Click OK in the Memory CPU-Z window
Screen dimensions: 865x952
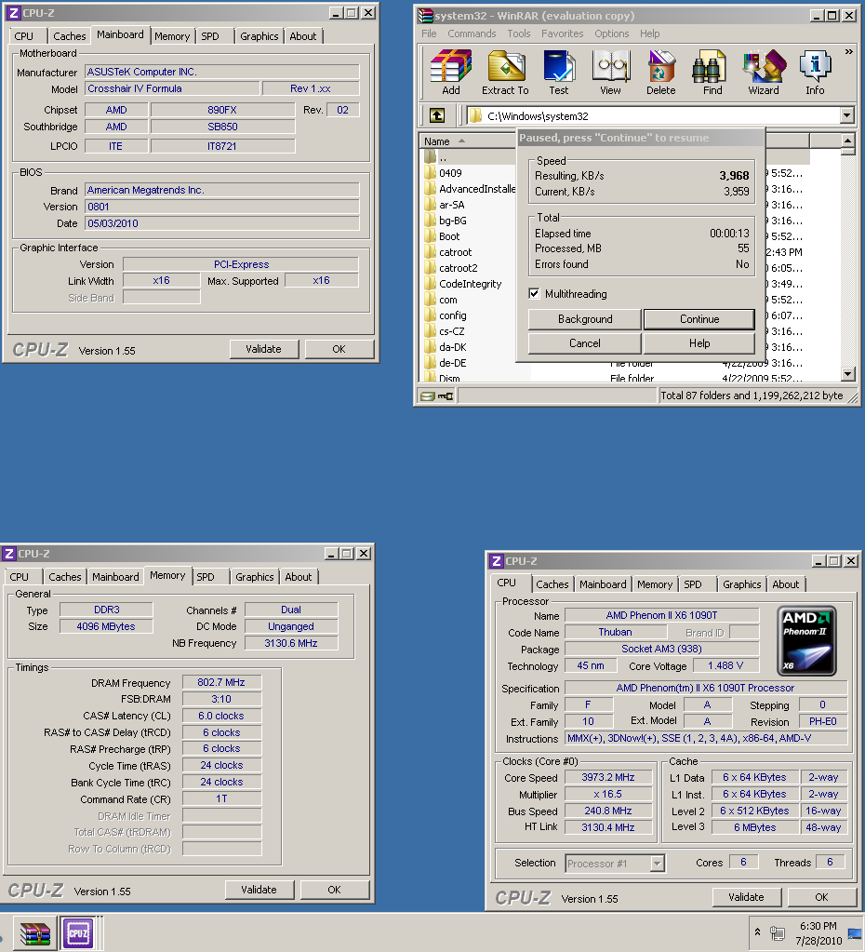(x=335, y=890)
